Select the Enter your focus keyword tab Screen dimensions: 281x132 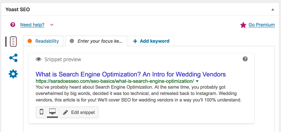(96, 41)
